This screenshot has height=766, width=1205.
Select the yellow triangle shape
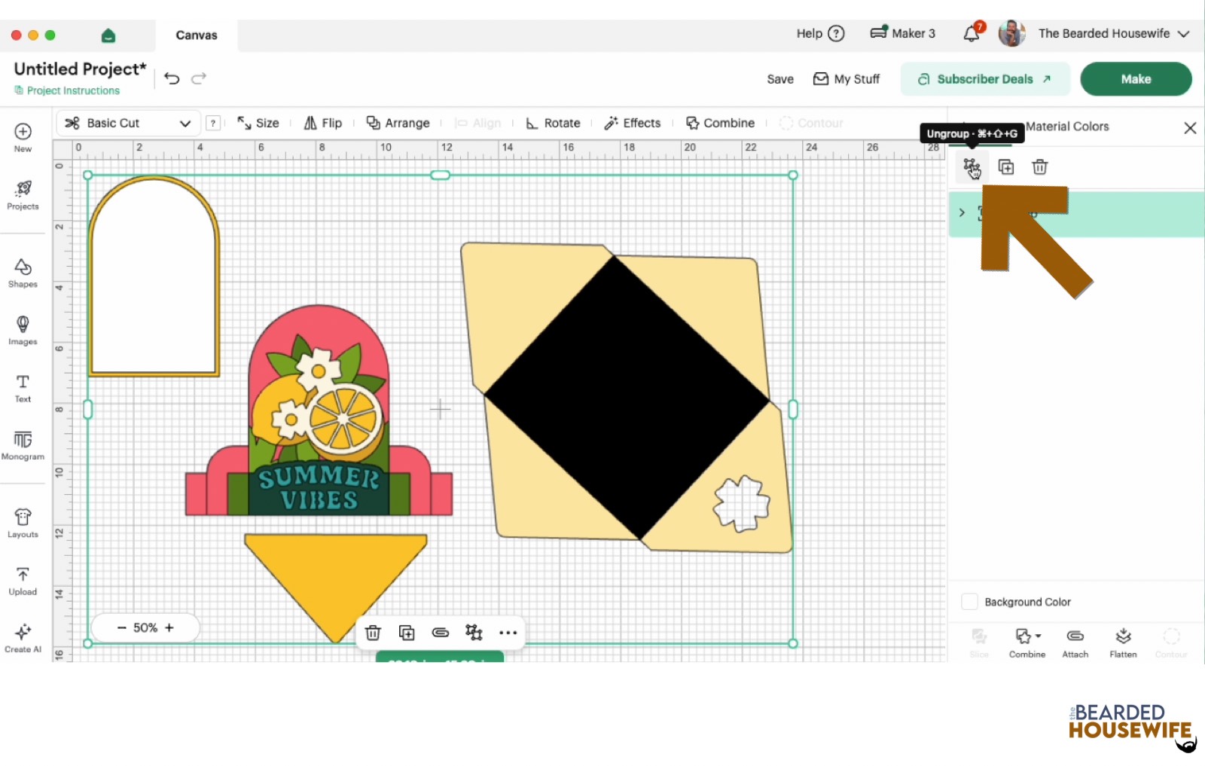coord(336,587)
